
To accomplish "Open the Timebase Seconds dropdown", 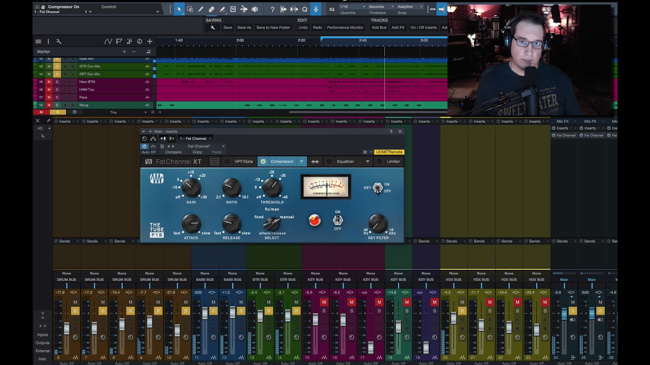I will coord(380,7).
